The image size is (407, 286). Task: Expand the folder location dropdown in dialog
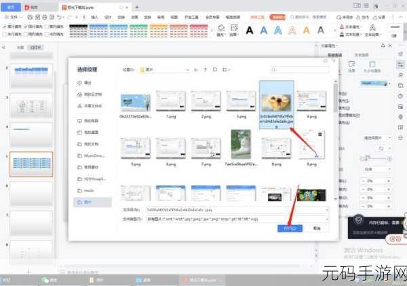coord(187,70)
